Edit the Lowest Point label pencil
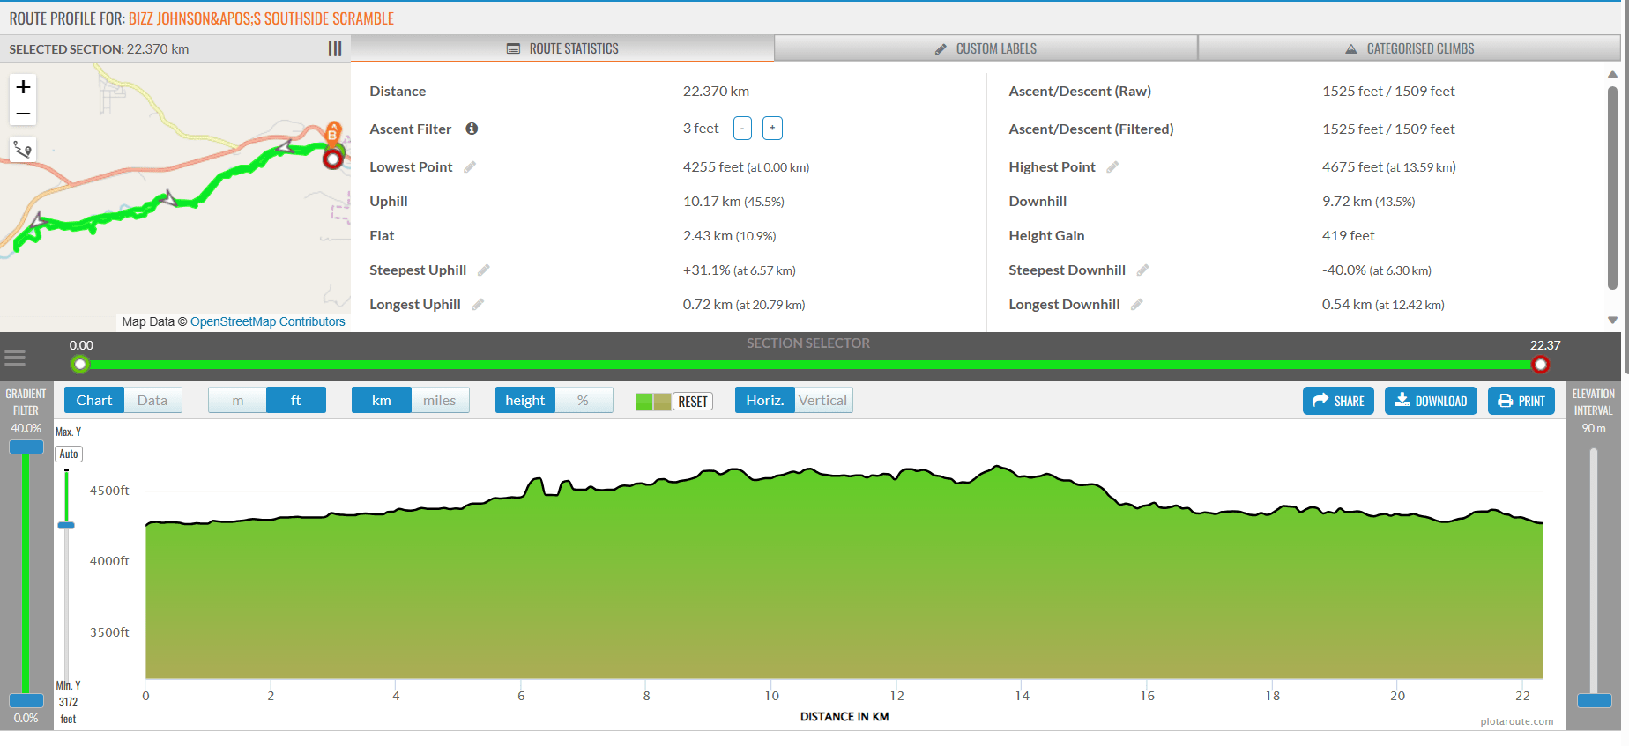The width and height of the screenshot is (1629, 746). coord(470,167)
